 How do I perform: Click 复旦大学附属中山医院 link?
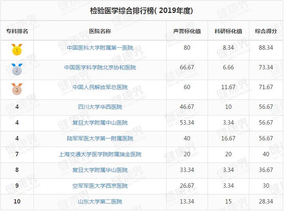100,123
